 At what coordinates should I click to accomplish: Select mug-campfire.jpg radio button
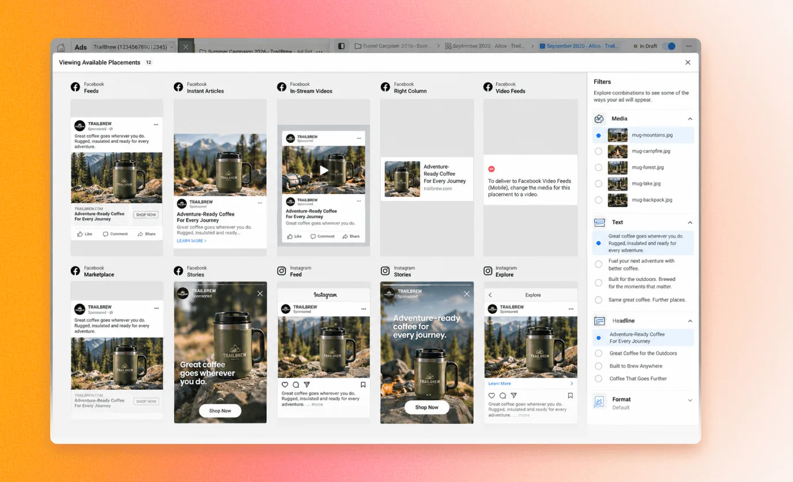point(598,151)
